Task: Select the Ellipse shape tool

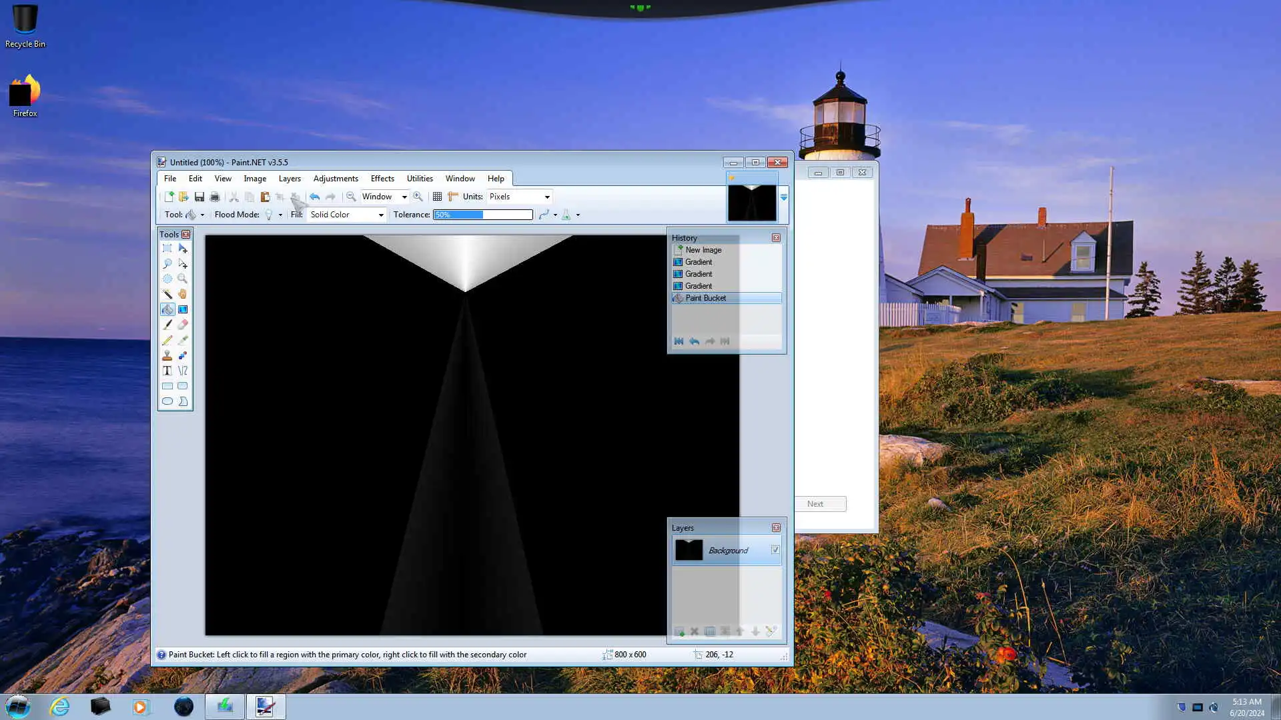Action: point(167,401)
